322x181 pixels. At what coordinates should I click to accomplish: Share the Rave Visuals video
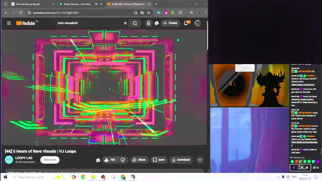click(x=139, y=160)
